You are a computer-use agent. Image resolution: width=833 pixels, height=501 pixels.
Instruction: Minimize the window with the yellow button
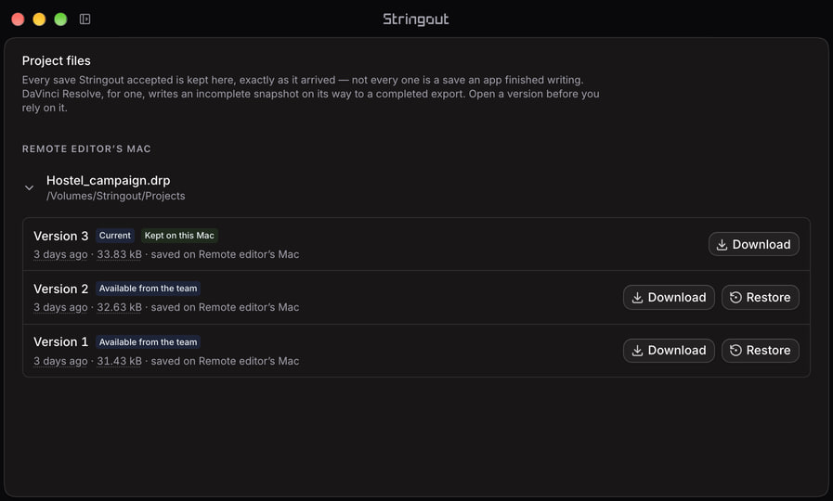tap(39, 19)
